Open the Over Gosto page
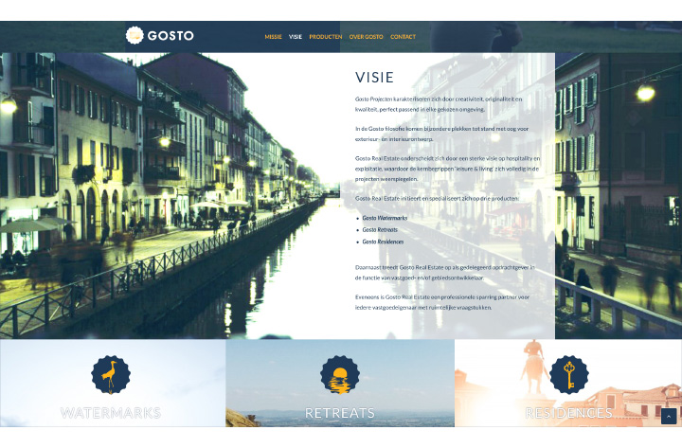Image resolution: width=682 pixels, height=448 pixels. 367,37
